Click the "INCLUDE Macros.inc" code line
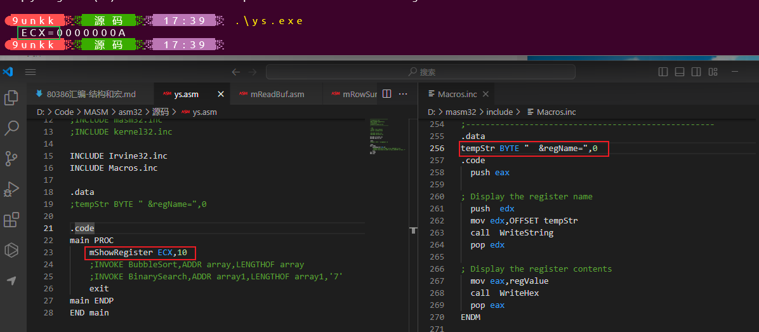The width and height of the screenshot is (759, 332). pyautogui.click(x=114, y=168)
